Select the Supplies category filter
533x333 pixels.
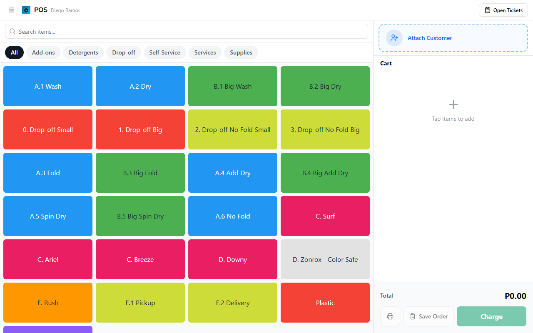click(241, 52)
